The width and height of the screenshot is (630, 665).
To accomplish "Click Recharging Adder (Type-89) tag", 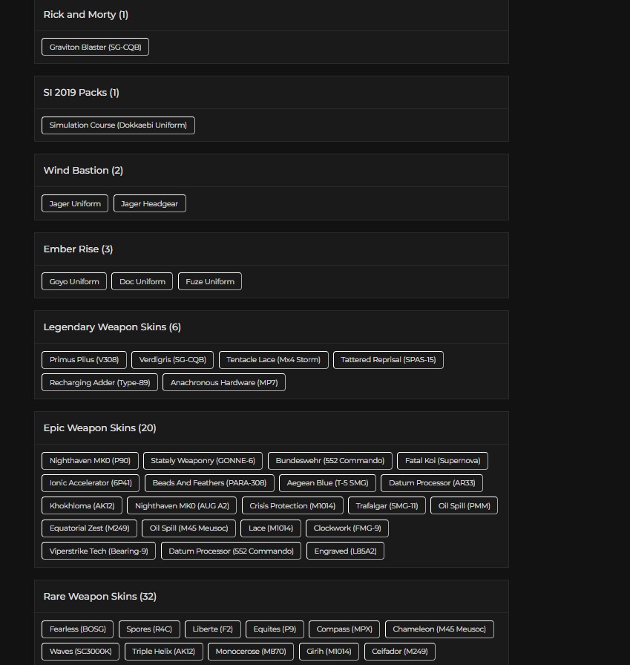I will (99, 382).
